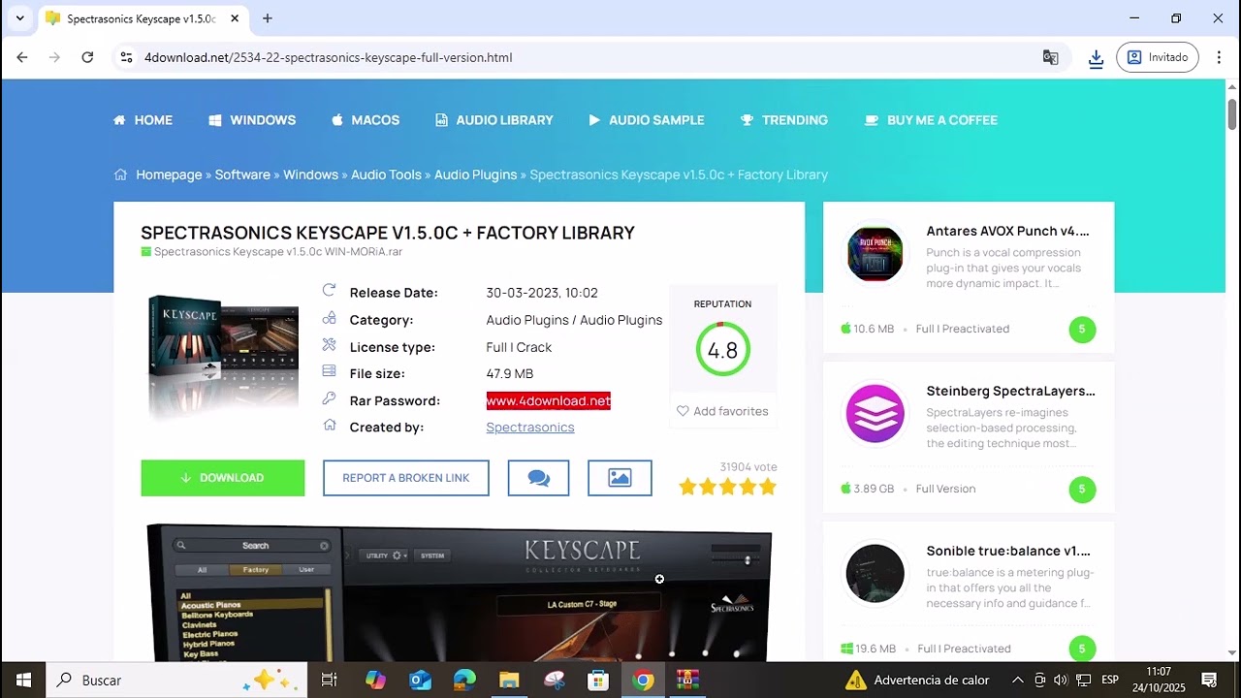Open the screenshots image icon button
This screenshot has height=698, width=1241.
click(620, 478)
